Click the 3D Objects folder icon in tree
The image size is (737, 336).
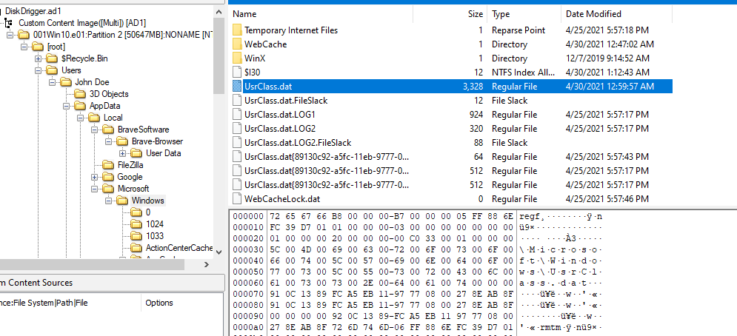(80, 94)
